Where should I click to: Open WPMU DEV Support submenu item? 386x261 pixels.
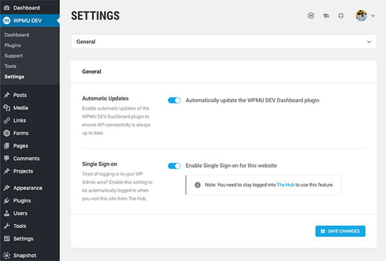point(14,56)
